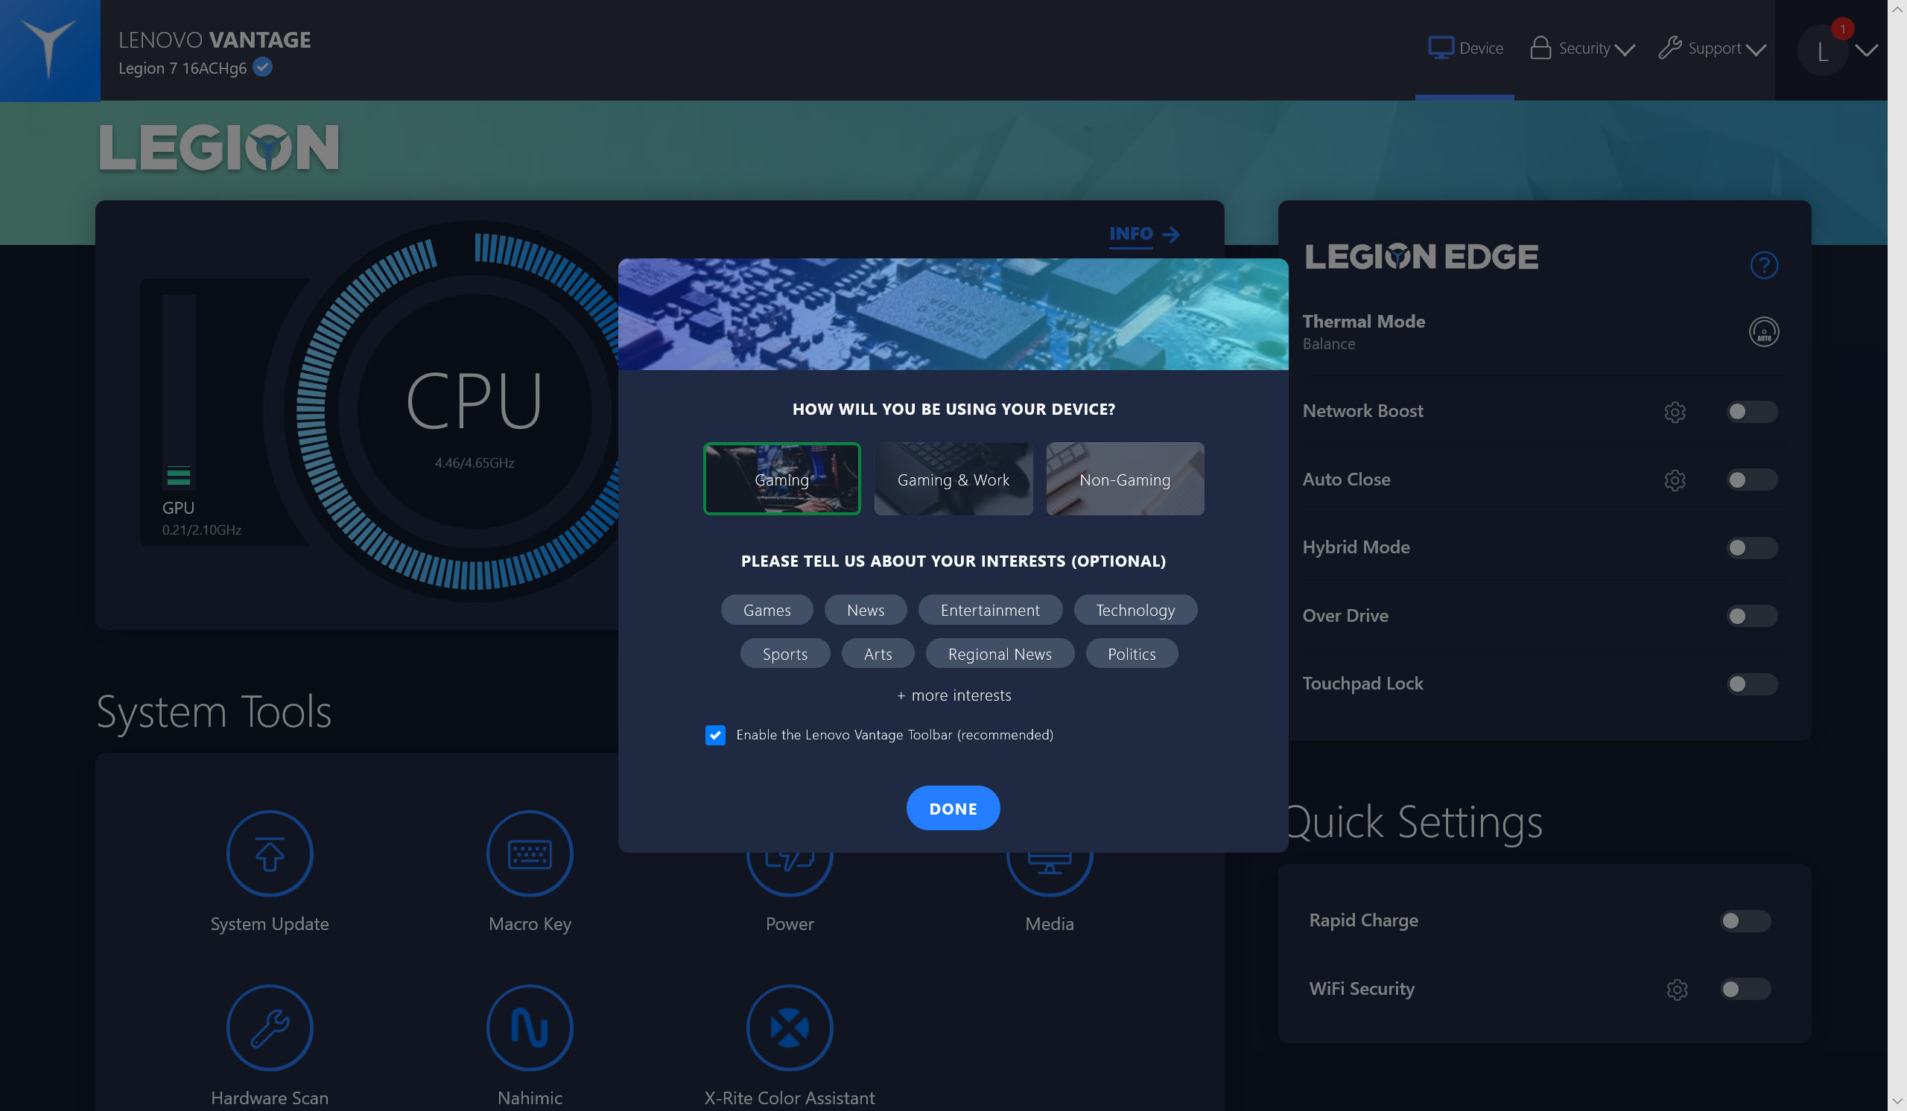This screenshot has height=1111, width=1907.
Task: Open Power tool icon
Action: click(790, 874)
